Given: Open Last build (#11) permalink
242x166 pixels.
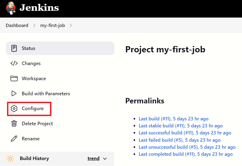Looking at the screenshot, I should pos(174,119).
